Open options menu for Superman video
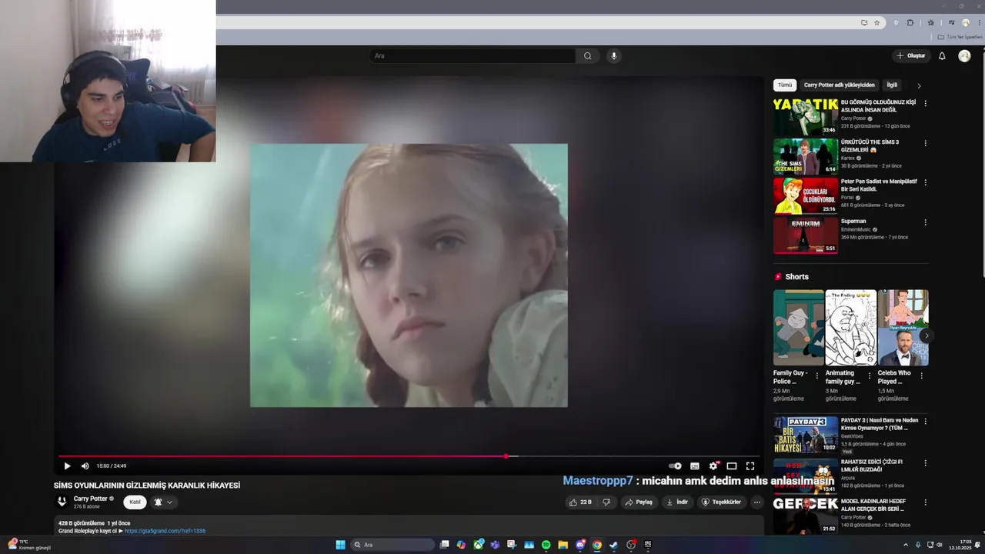Viewport: 985px width, 554px height. [x=926, y=222]
